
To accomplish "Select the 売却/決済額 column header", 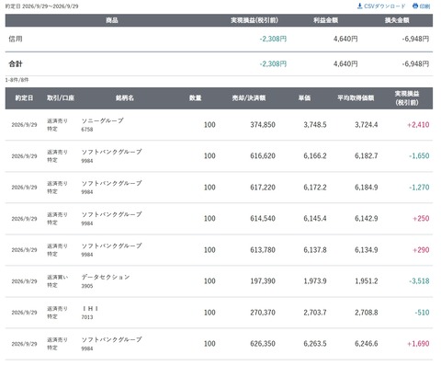I will tap(249, 98).
